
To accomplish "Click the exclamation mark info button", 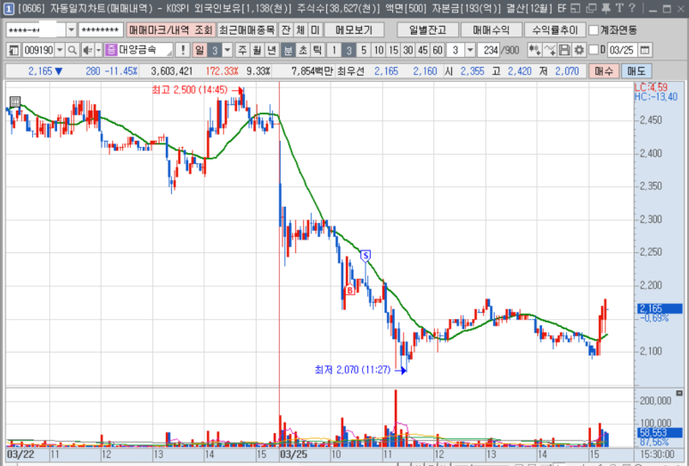I will point(183,50).
